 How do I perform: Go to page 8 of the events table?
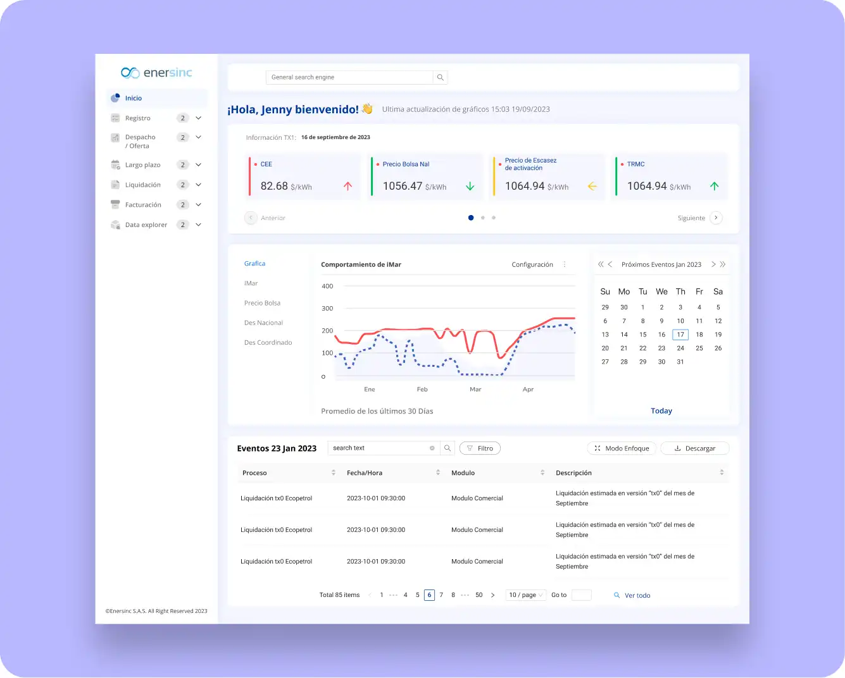point(453,595)
